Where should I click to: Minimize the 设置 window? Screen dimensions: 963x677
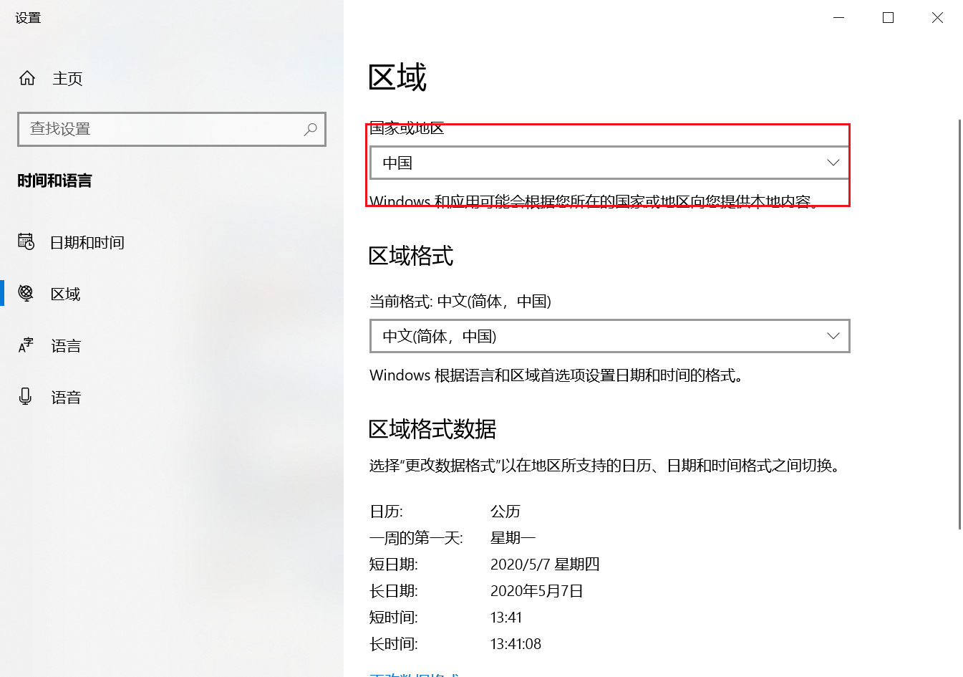click(839, 18)
